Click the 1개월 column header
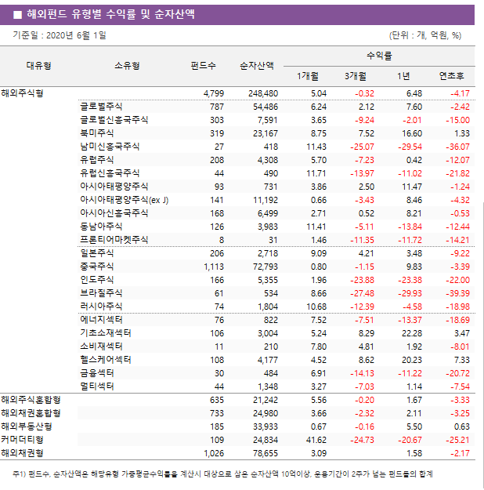Screen dimensions: 484x490 [x=308, y=76]
